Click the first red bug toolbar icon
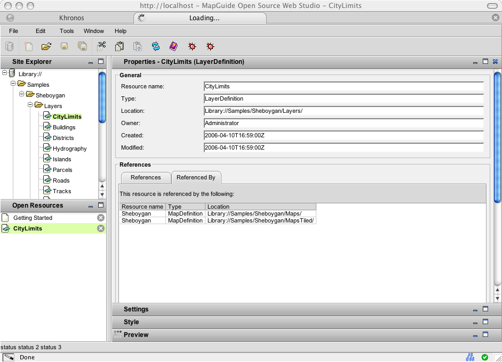 [192, 46]
